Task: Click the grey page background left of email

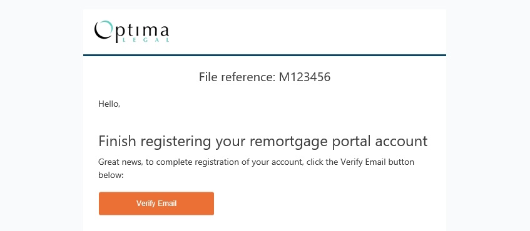Action: (x=41, y=115)
